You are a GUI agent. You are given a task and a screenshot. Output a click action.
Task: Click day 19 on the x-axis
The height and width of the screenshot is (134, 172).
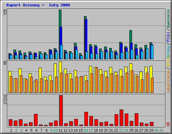click(101, 130)
